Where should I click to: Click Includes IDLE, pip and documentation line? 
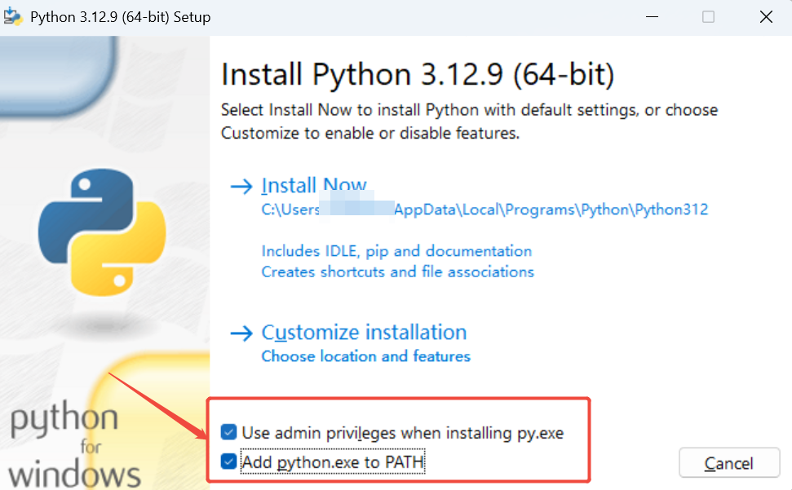[x=396, y=251]
